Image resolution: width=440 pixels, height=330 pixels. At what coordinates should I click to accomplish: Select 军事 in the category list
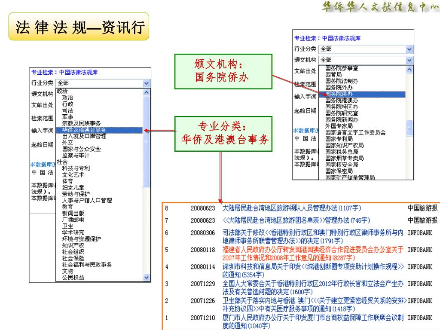tap(67, 117)
